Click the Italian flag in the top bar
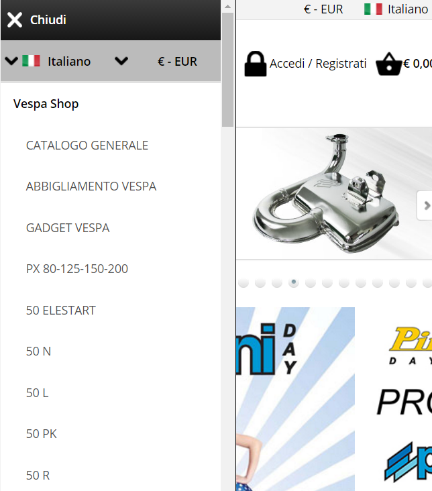Screen dimensions: 432x491 coord(373,9)
